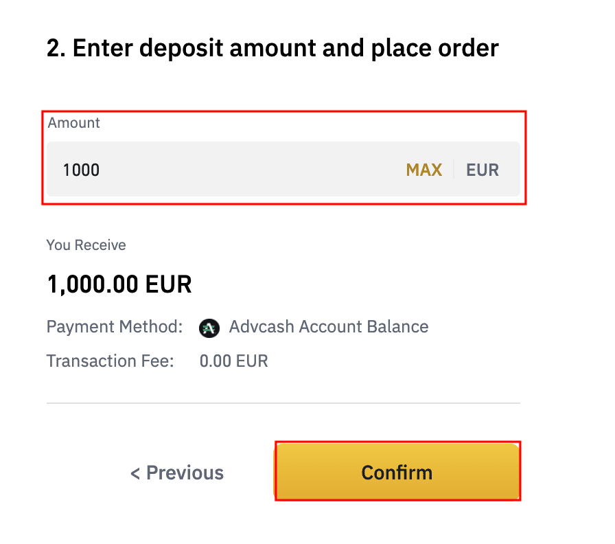Click the 0.00 EUR fee value

click(233, 361)
